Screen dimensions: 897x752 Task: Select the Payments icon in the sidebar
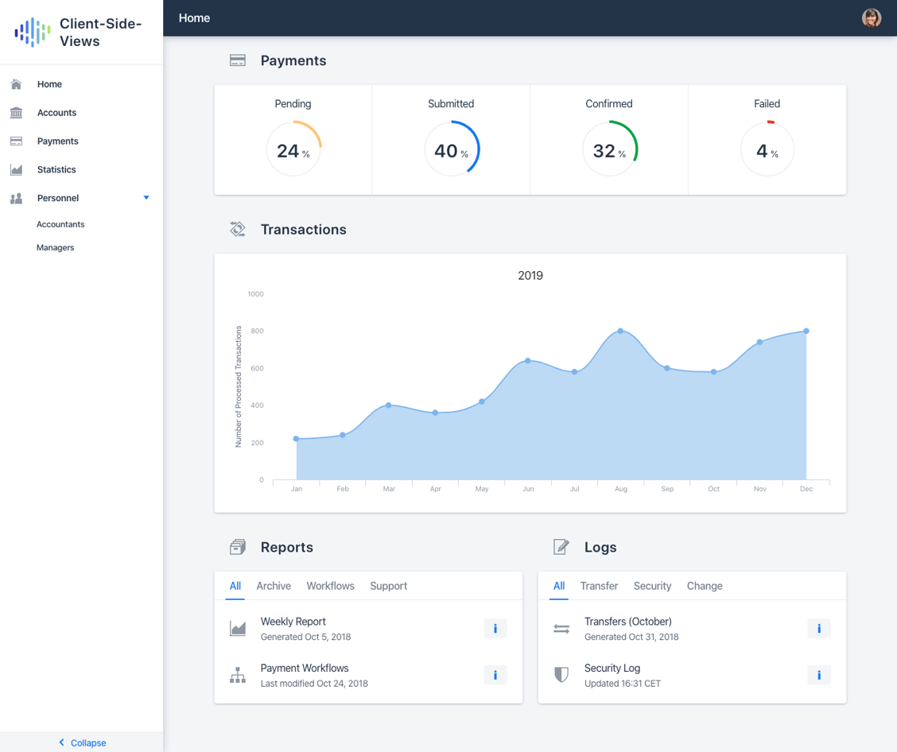pyautogui.click(x=17, y=141)
